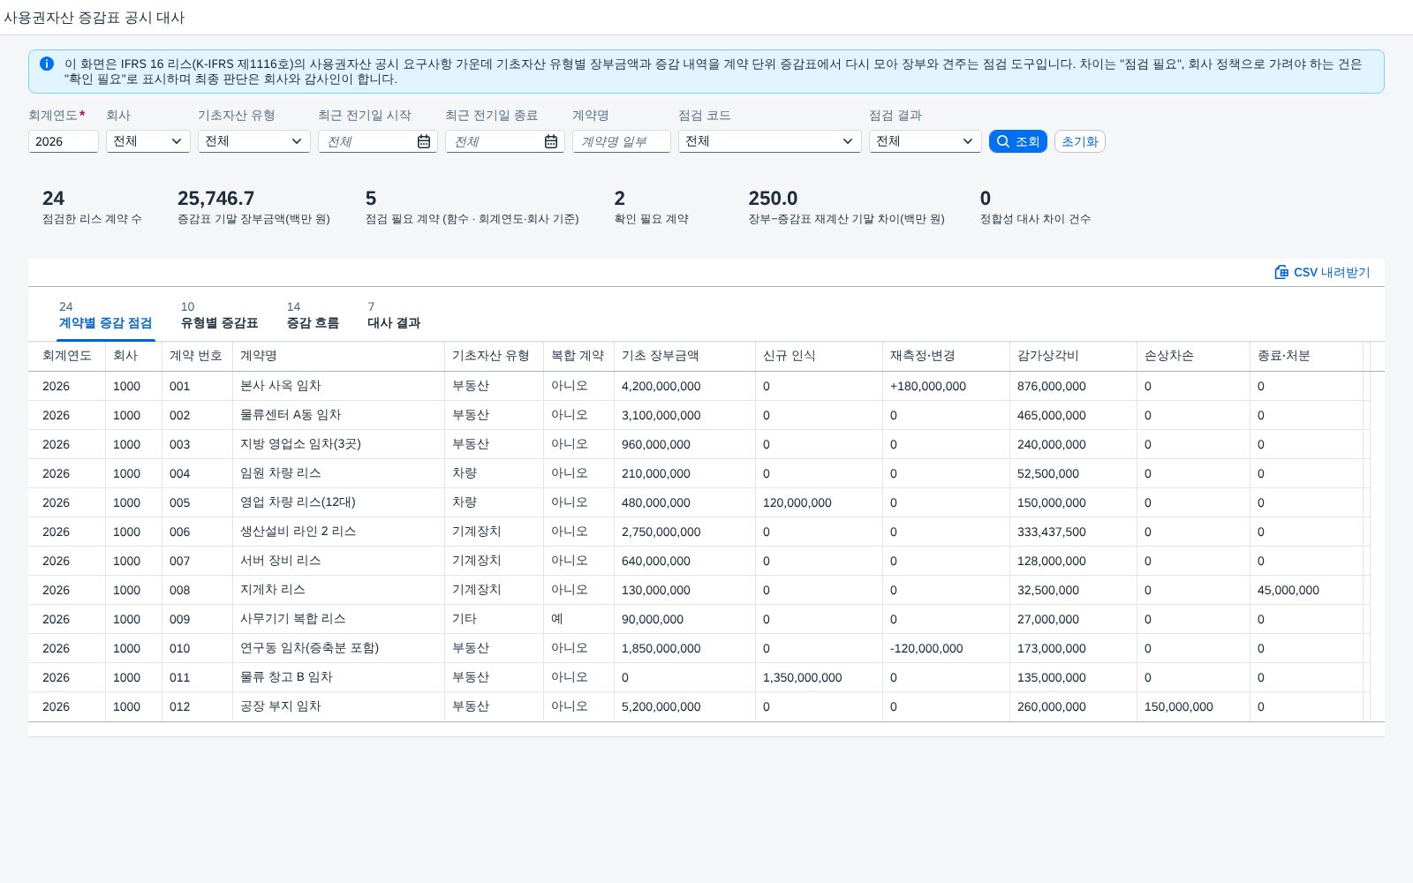
Task: Click 연구동 임차(증축분 포함) contract name
Action: coord(309,648)
